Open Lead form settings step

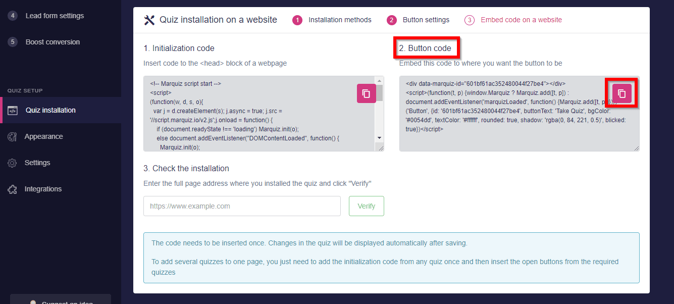coord(55,16)
